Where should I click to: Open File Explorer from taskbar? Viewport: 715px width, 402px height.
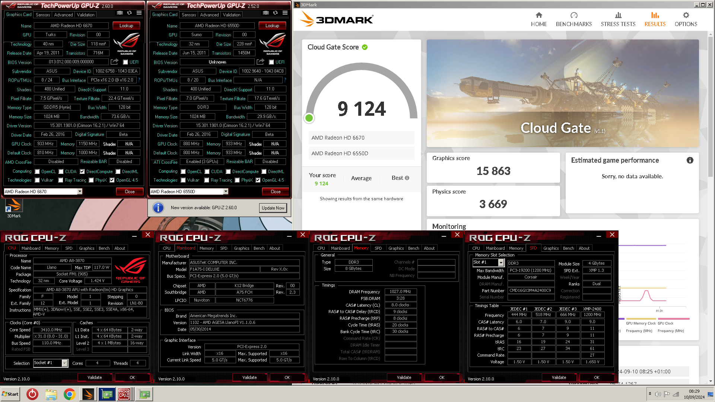pos(51,394)
